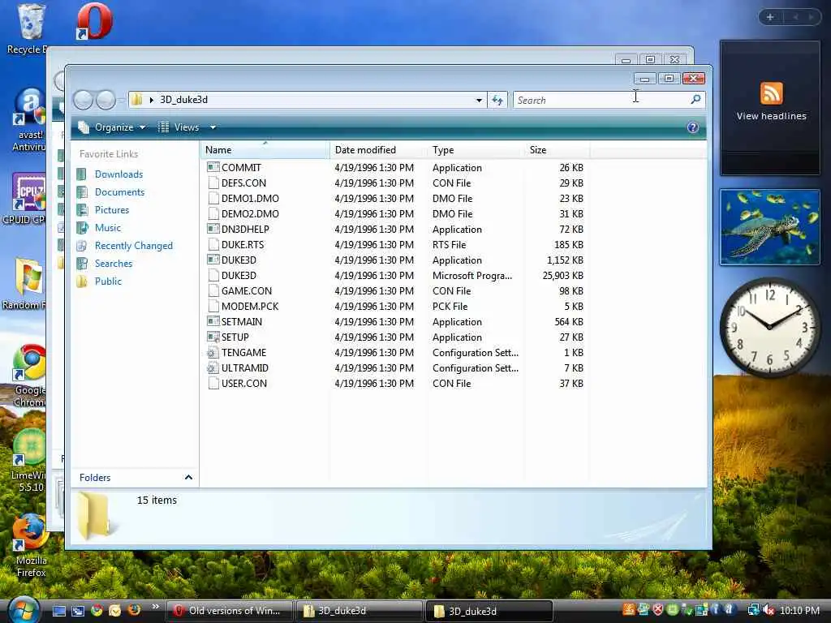This screenshot has height=623, width=831.
Task: Click the search magnifier icon
Action: (x=695, y=99)
